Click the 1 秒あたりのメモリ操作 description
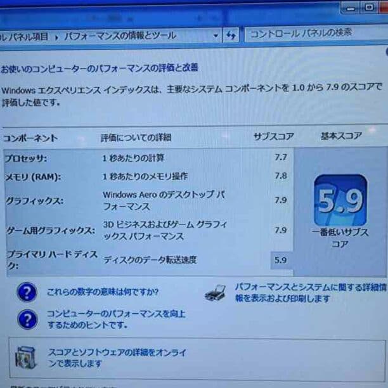Image resolution: width=388 pixels, height=388 pixels. pos(145,176)
